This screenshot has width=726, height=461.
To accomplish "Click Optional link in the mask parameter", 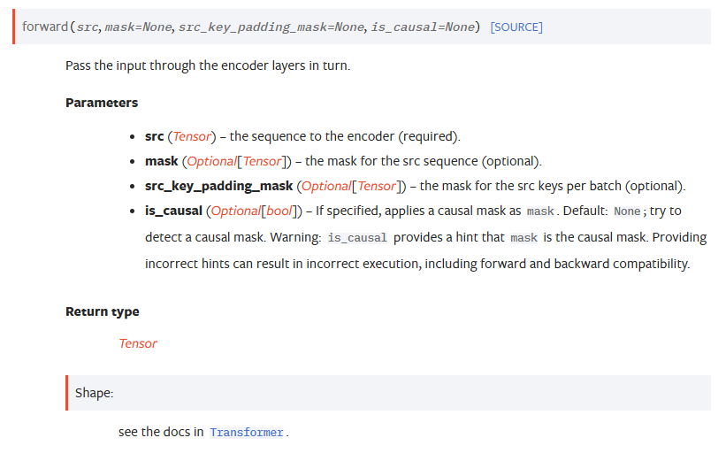I will [210, 161].
